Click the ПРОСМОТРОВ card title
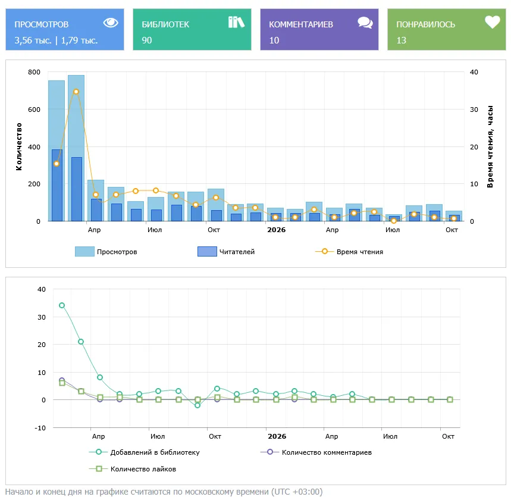This screenshot has height=497, width=511. click(42, 24)
